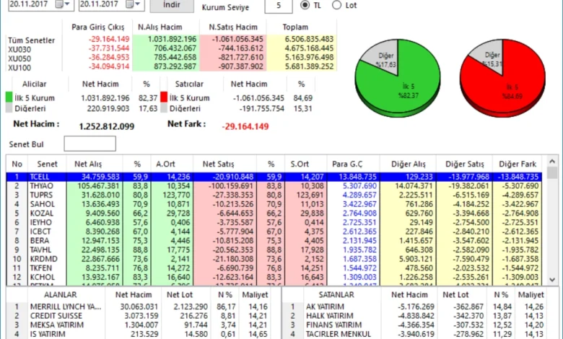The width and height of the screenshot is (563, 339).
Task: Select the TCELL row
Action: 274,177
